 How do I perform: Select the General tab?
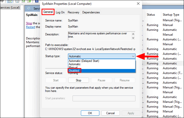pyautogui.click(x=48, y=12)
